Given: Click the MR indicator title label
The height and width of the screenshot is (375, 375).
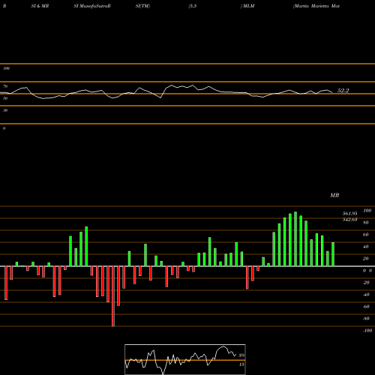Looking at the screenshot, I should click(x=334, y=195).
